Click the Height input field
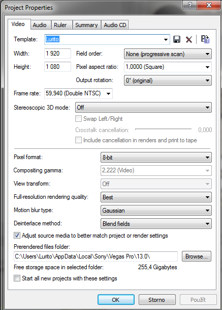This screenshot has width=222, height=310. 58,67
